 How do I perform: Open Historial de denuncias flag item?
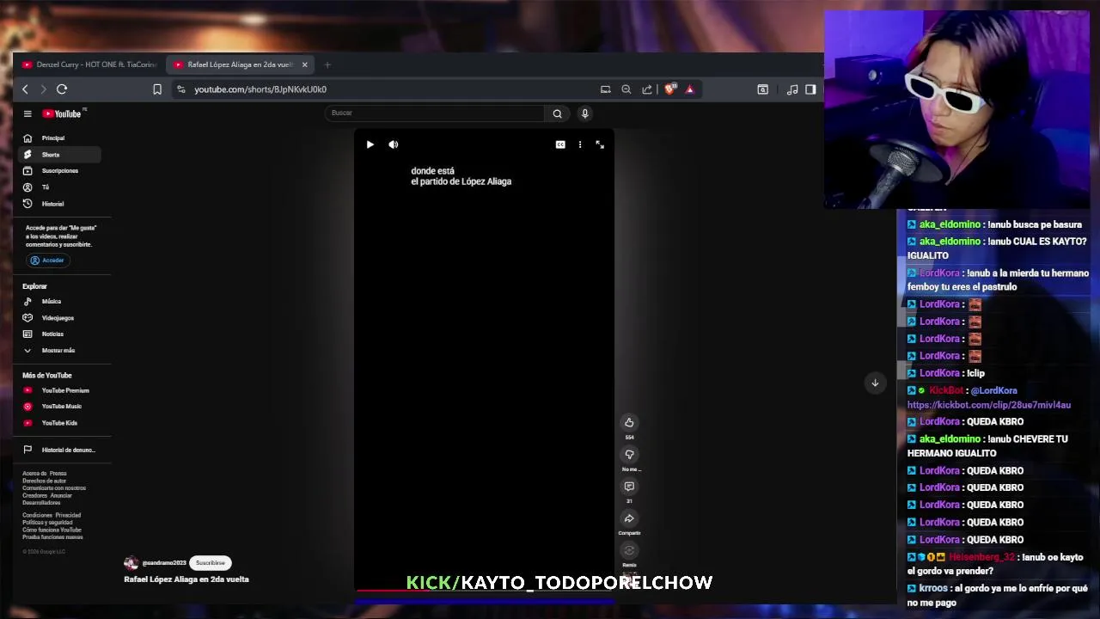pos(59,450)
